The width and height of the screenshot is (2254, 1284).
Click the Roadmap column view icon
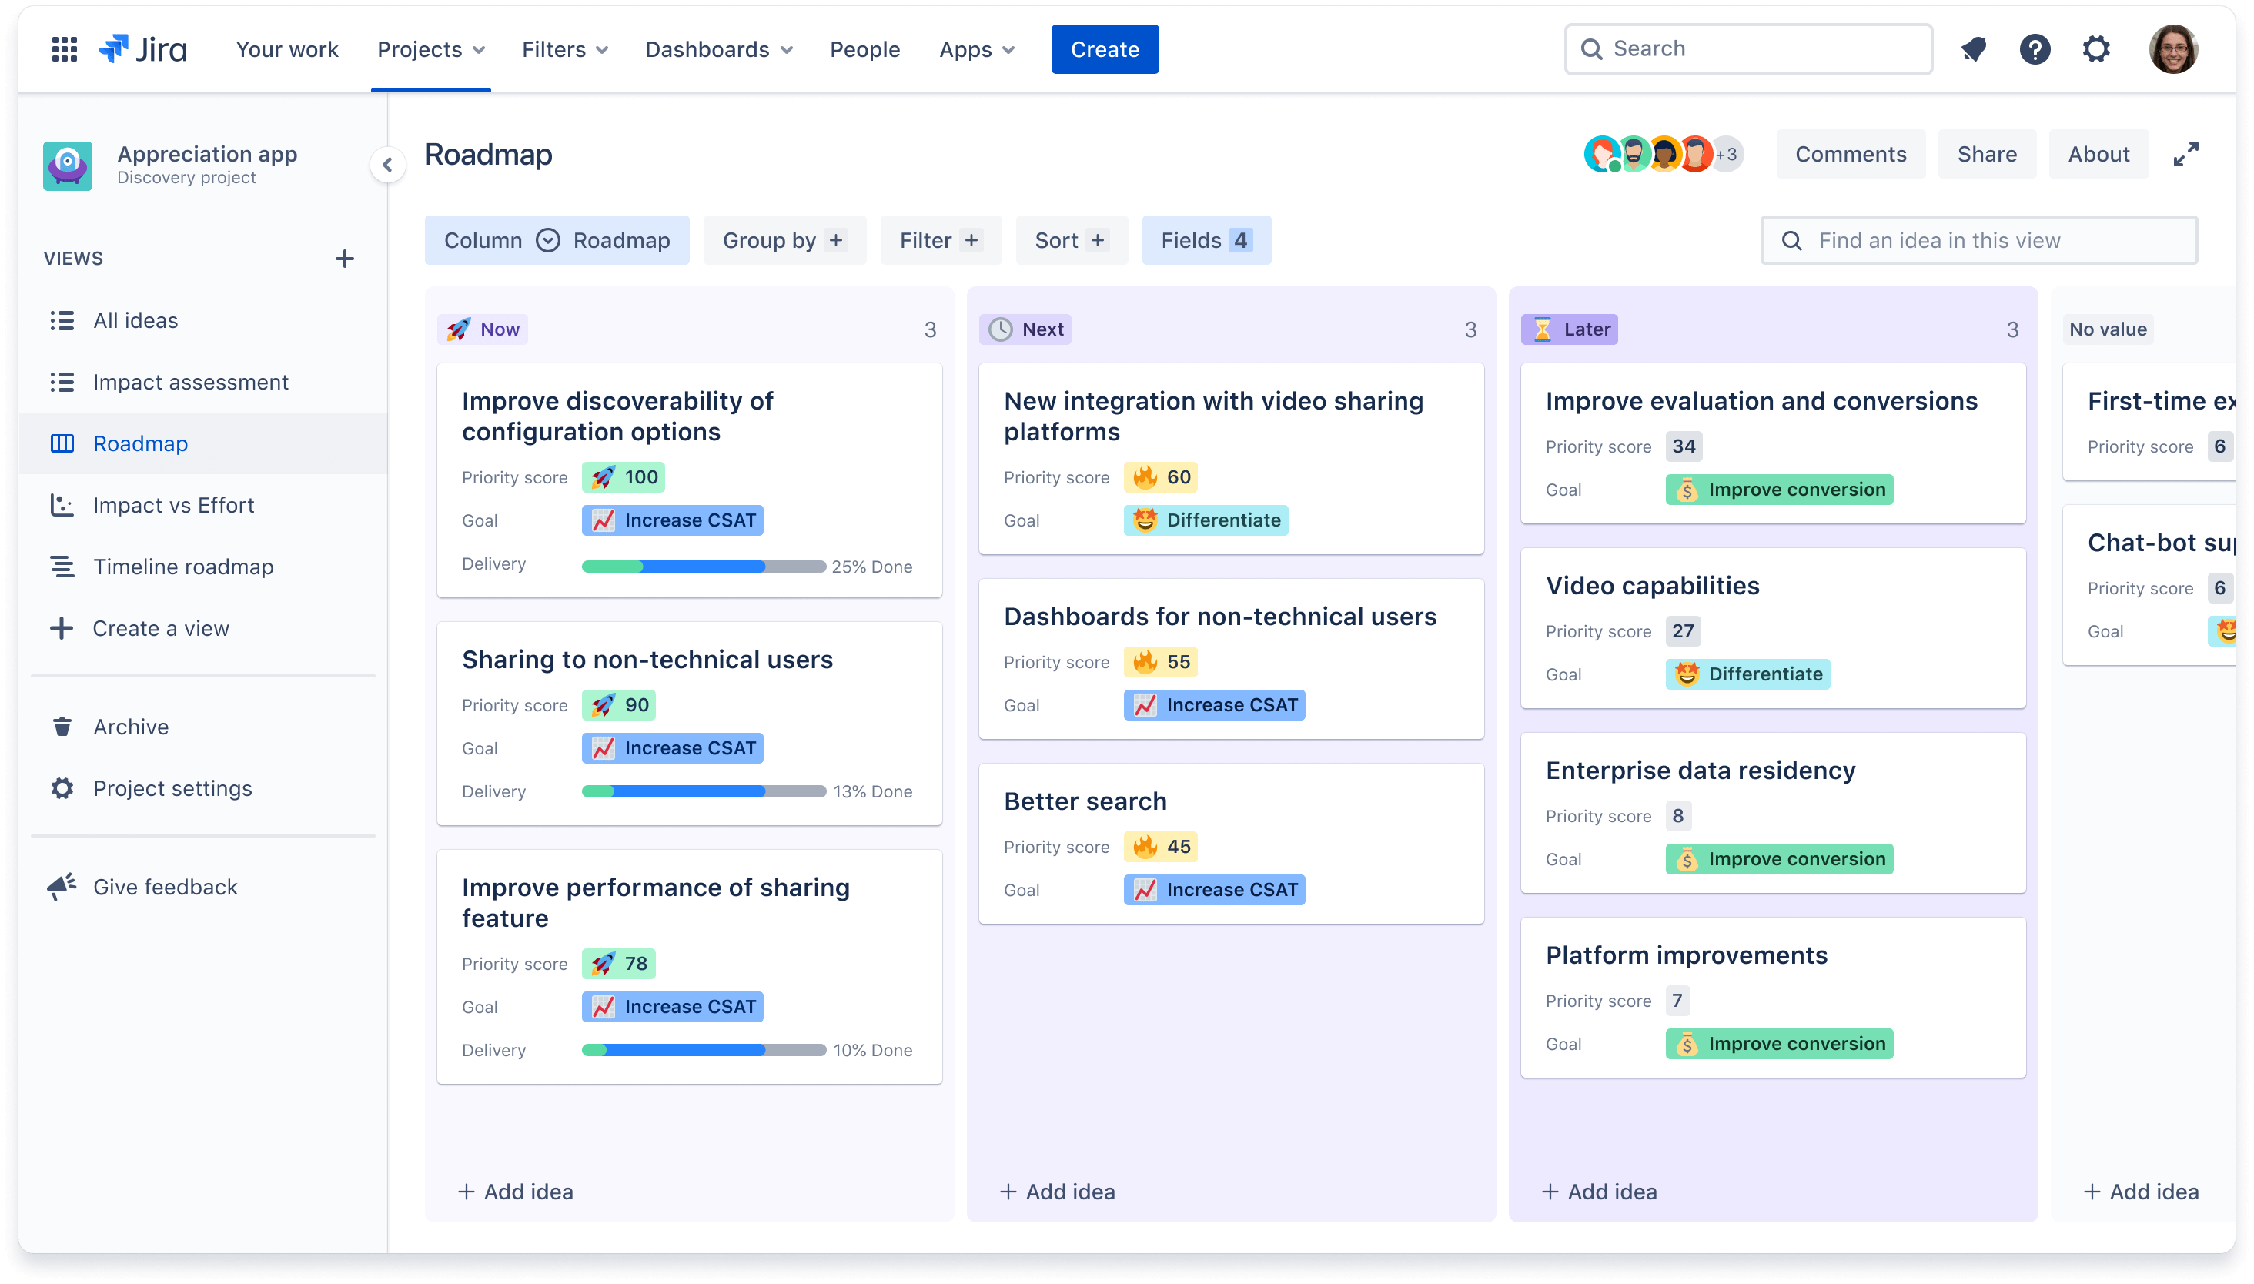pyautogui.click(x=548, y=240)
